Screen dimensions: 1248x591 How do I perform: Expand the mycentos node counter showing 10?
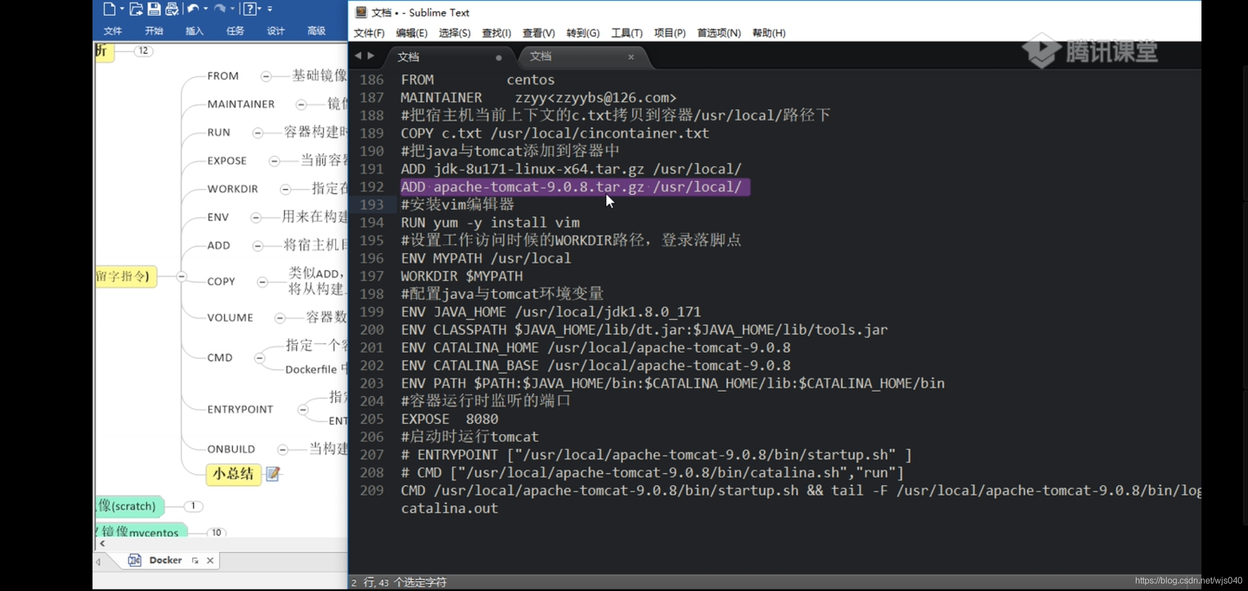(217, 532)
